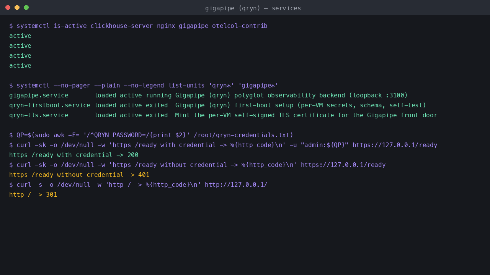Click the 'systemctl is-active' command line

coord(138,26)
